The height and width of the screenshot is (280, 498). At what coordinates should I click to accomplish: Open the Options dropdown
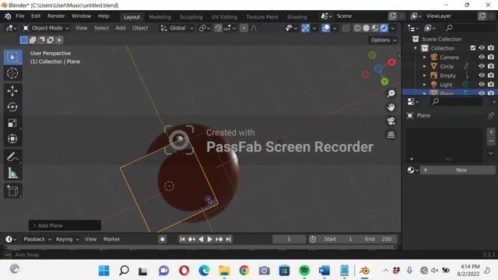pyautogui.click(x=384, y=40)
